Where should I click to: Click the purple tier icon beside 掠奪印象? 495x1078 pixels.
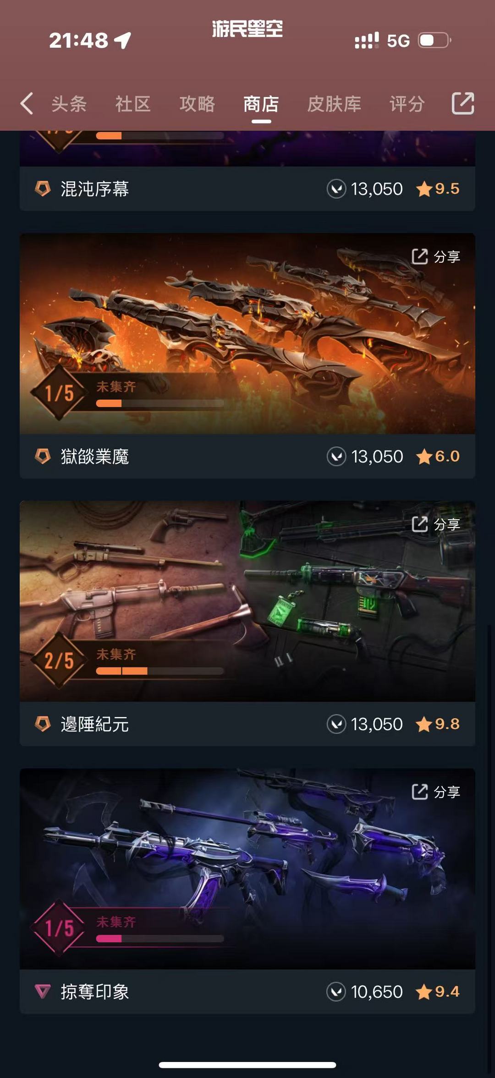[43, 992]
